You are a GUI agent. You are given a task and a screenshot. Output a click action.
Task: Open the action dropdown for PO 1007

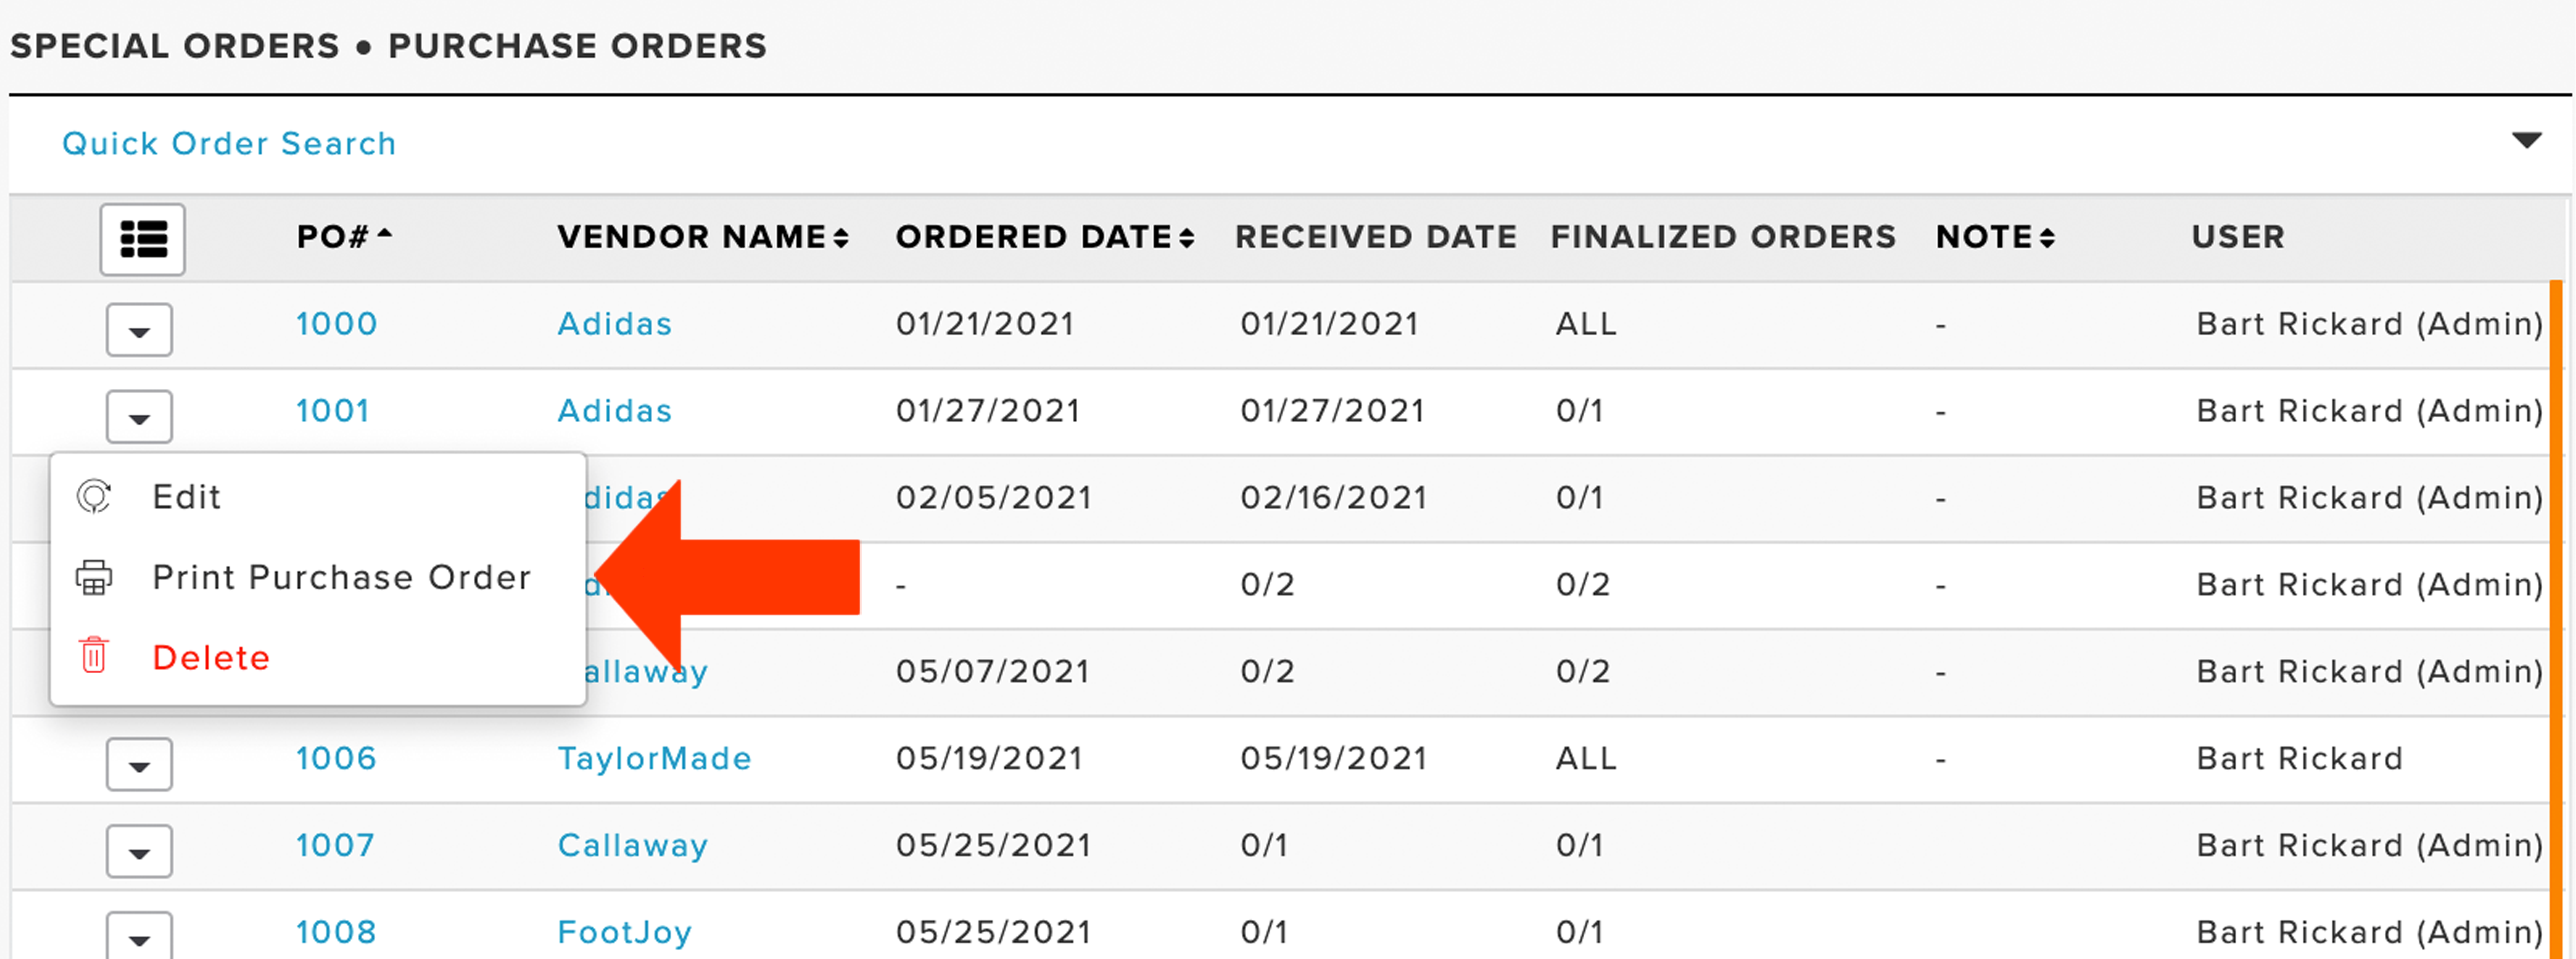coord(139,852)
